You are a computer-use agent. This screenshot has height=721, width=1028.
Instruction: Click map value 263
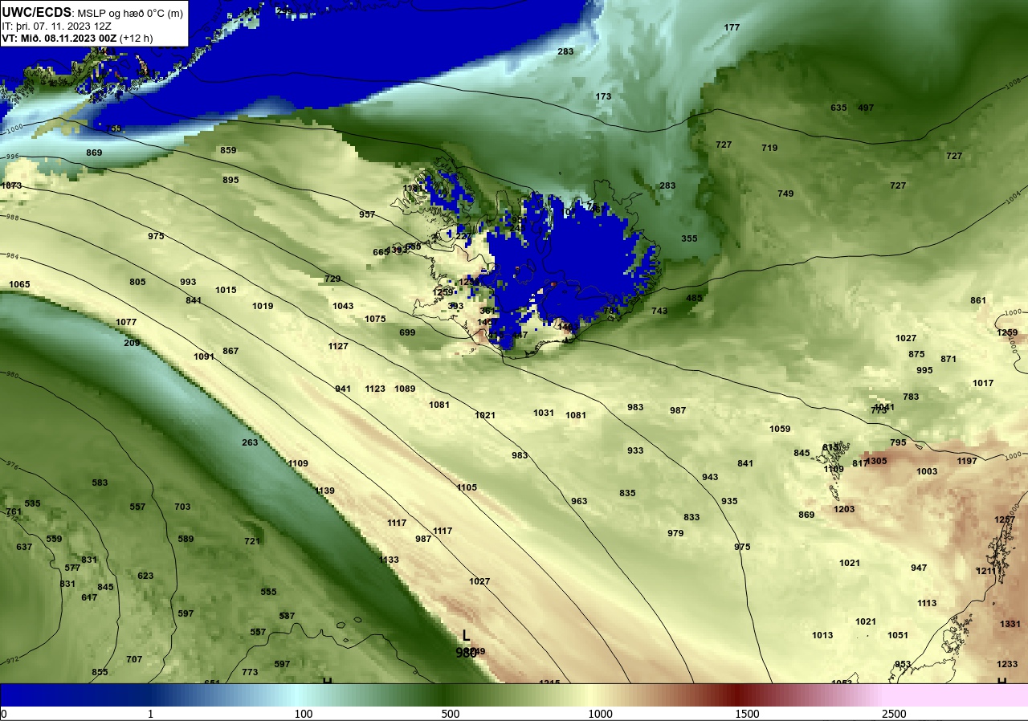pyautogui.click(x=250, y=442)
